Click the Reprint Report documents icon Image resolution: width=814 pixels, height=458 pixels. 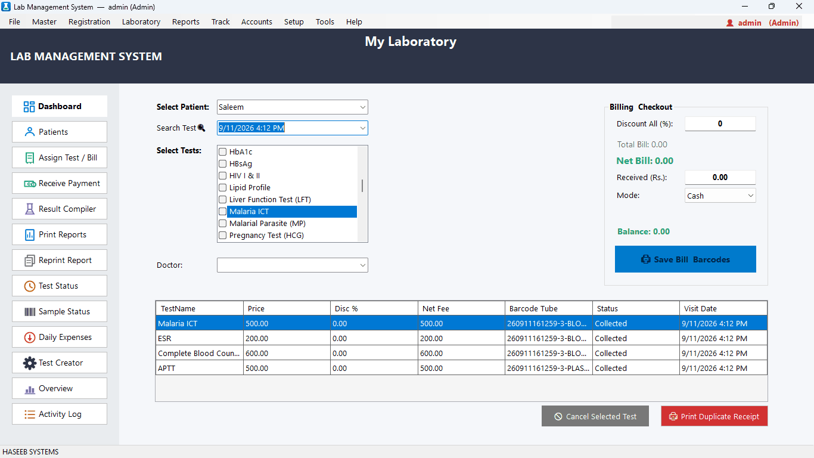[x=29, y=261]
